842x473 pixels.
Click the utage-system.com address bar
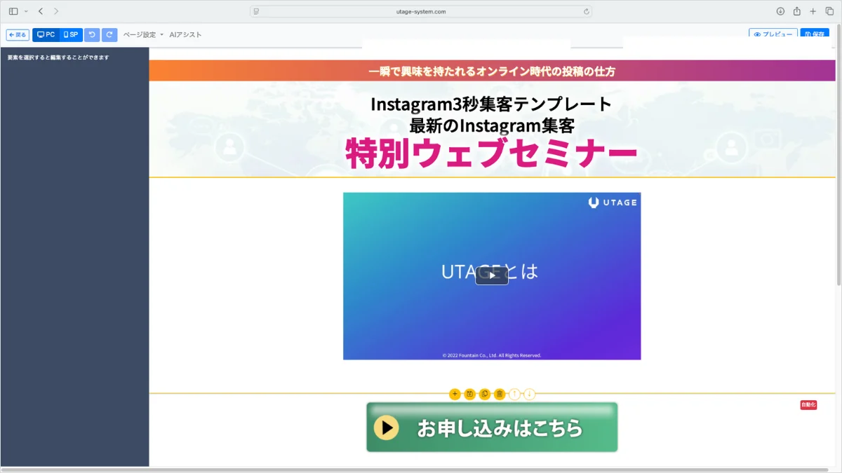click(x=421, y=11)
